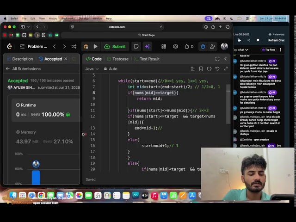Click the leetcode.com address bar

click(x=117, y=27)
